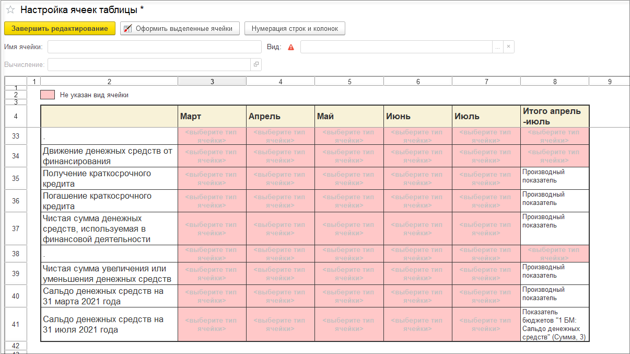Image resolution: width=630 pixels, height=354 pixels.
Task: Select column 3 header
Action: (212, 82)
